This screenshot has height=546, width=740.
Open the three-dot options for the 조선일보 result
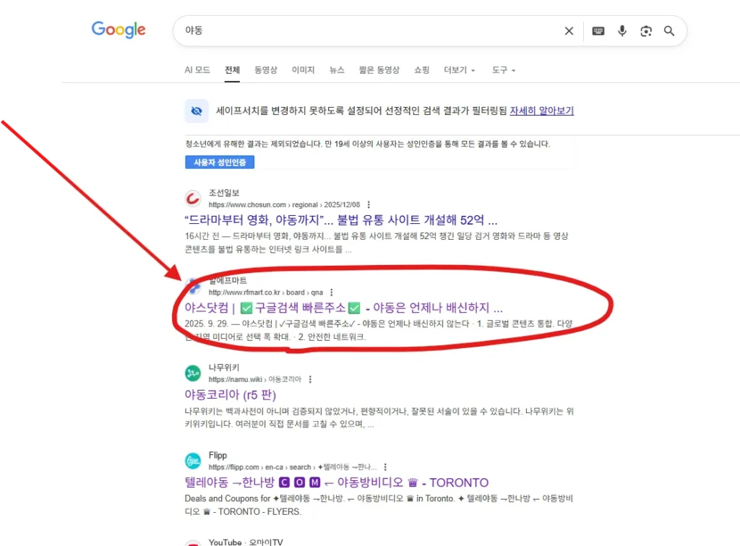pyautogui.click(x=369, y=204)
